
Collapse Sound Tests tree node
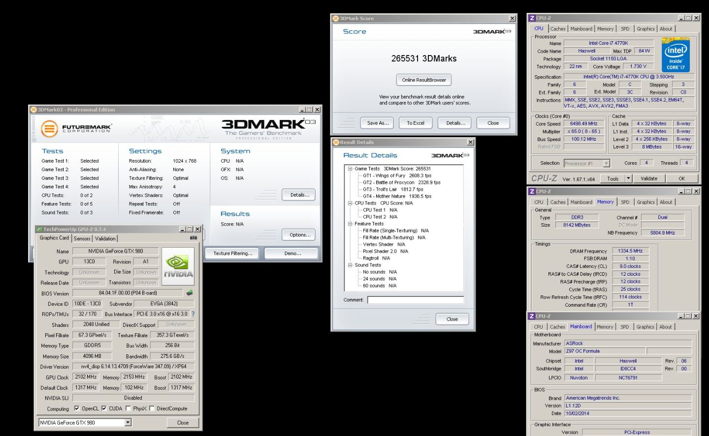pyautogui.click(x=350, y=265)
